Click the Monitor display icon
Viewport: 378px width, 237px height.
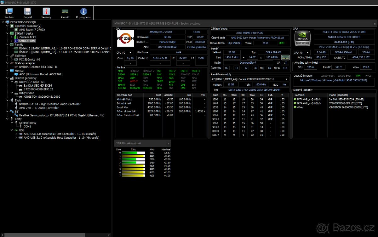pyautogui.click(x=12, y=71)
